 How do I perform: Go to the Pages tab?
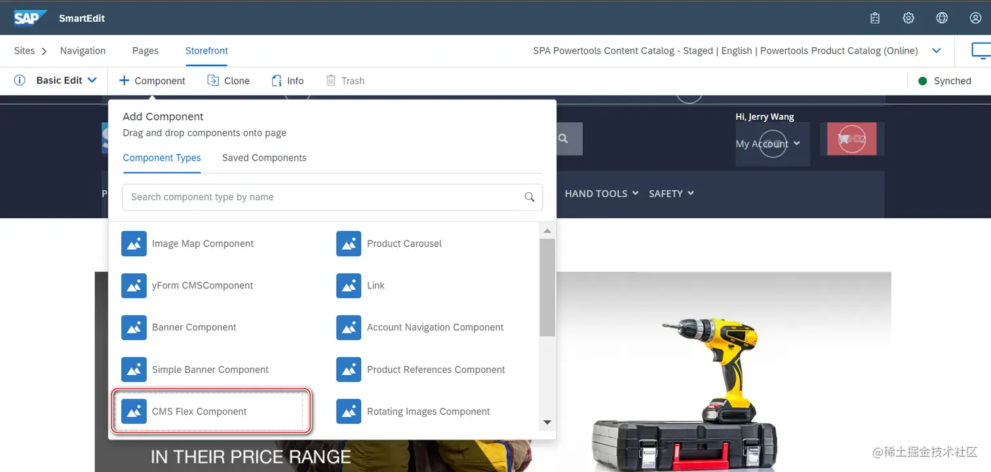(x=146, y=50)
